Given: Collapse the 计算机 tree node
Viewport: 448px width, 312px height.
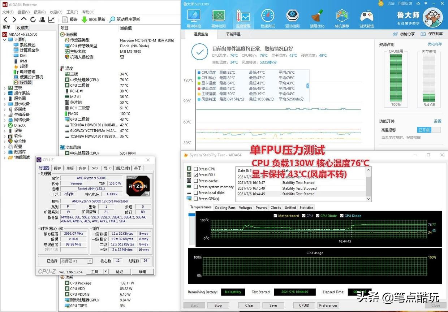Looking at the screenshot, I should 4,40.
